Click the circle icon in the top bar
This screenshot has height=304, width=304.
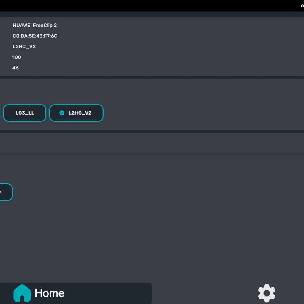tap(302, 6)
